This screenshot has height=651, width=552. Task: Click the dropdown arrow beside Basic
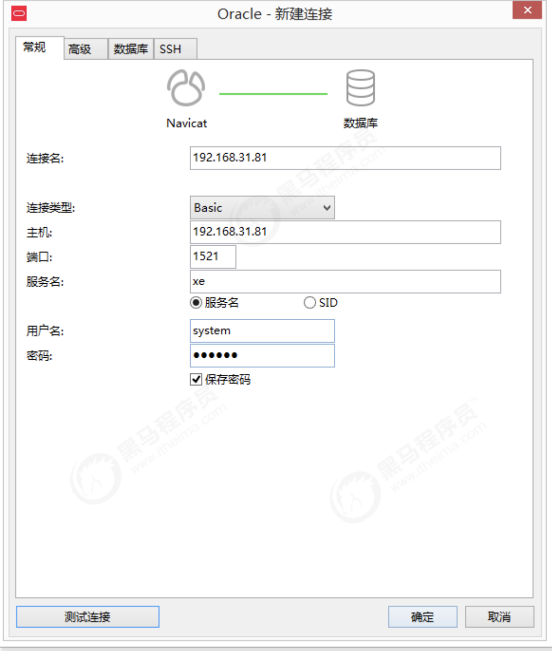(x=327, y=208)
